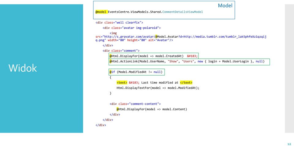Click the highlighted opening "<text>" tag

(x=122, y=83)
